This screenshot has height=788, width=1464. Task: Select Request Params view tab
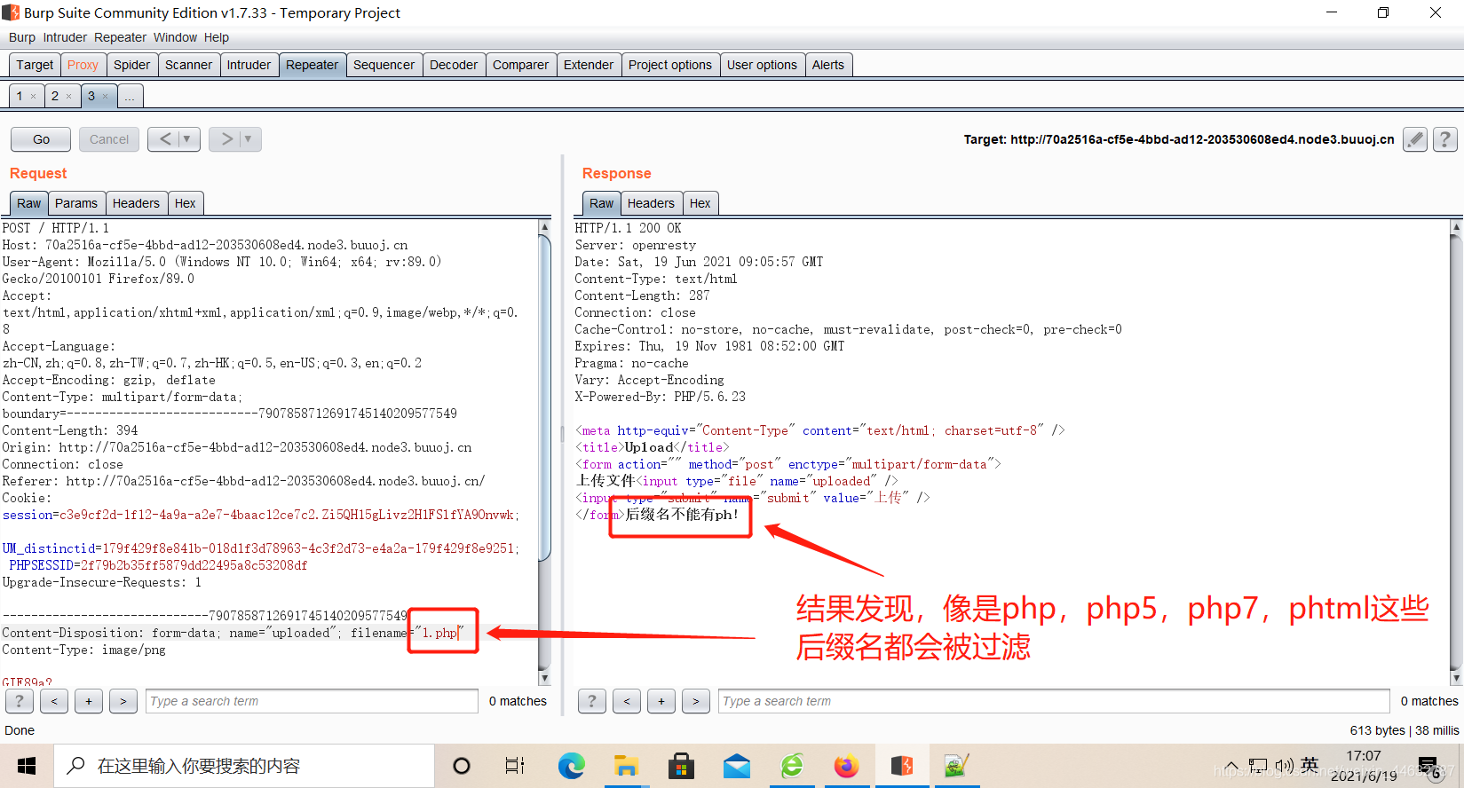pyautogui.click(x=76, y=203)
